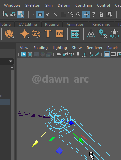Toggle viewport grid display
This screenshot has height=160, width=121.
point(107,54)
